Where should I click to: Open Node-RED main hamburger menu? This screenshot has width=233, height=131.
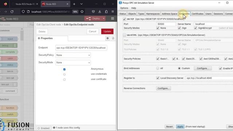[x=112, y=19]
